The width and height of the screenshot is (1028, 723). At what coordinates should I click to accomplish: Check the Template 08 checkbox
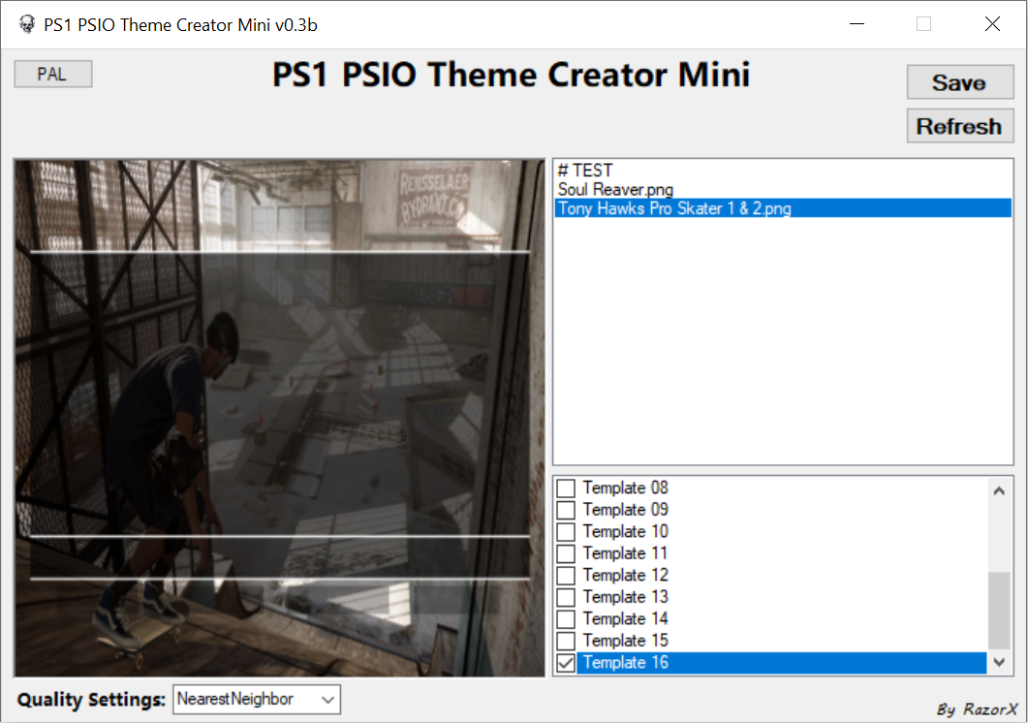pyautogui.click(x=566, y=488)
